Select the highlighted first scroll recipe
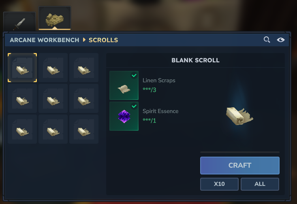 (x=22, y=68)
